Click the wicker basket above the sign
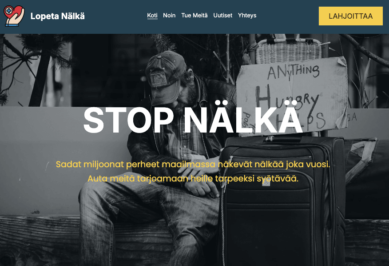Viewport: 389px width, 266px height. [288, 51]
